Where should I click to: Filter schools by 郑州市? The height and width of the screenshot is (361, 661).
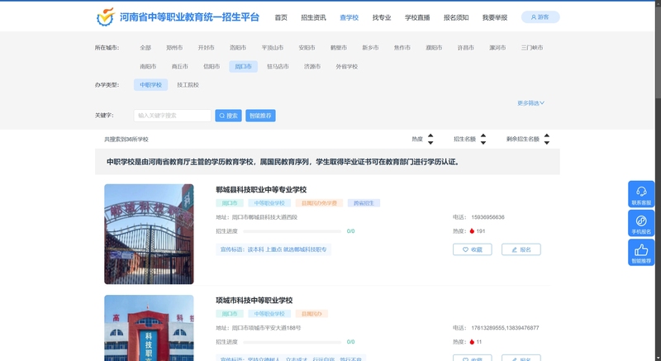174,48
